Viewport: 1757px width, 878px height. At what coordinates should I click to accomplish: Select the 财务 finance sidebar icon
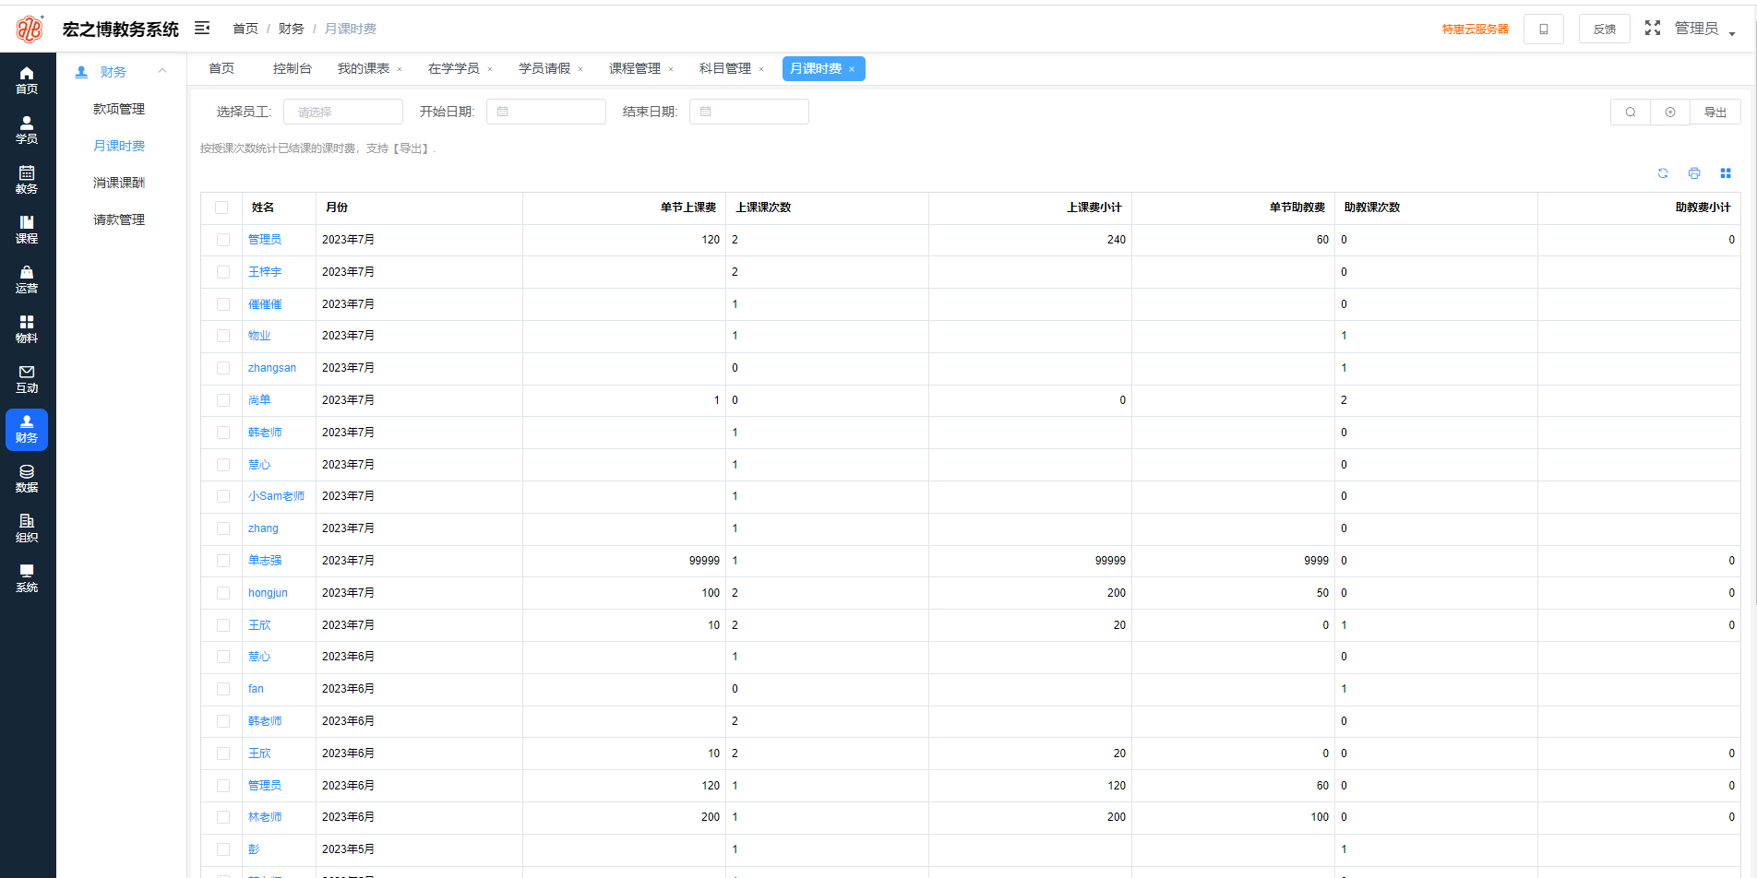click(27, 430)
